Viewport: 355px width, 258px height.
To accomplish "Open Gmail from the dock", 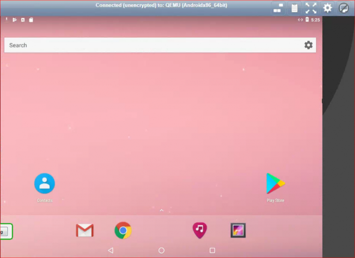I will point(85,230).
